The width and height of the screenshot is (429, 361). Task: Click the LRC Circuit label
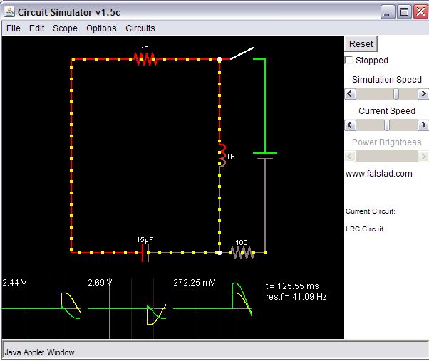pos(364,229)
